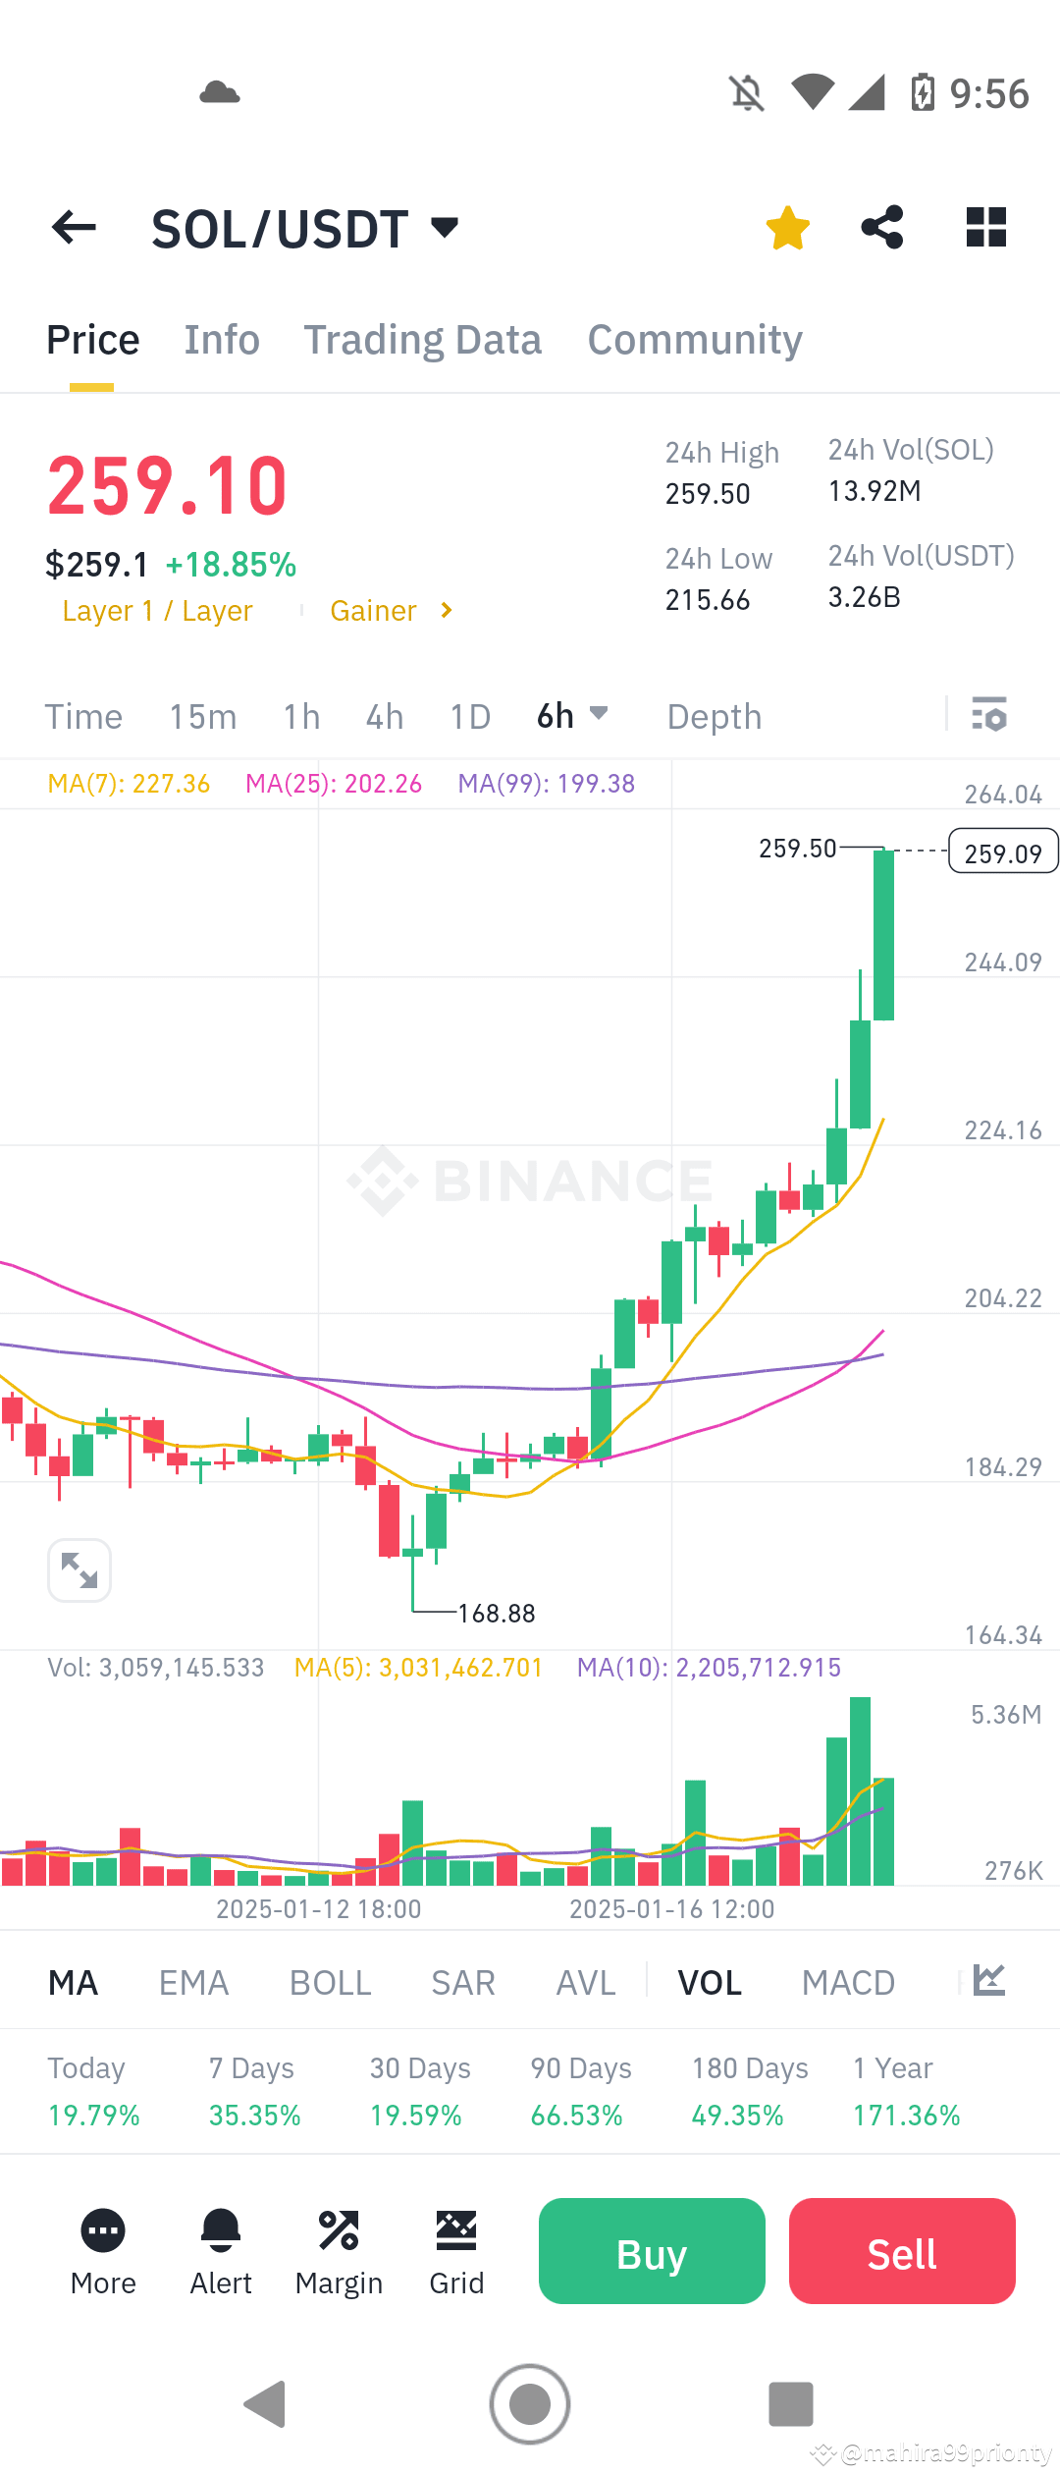This screenshot has width=1060, height=2475.
Task: Open Margin trading options
Action: [x=339, y=2249]
